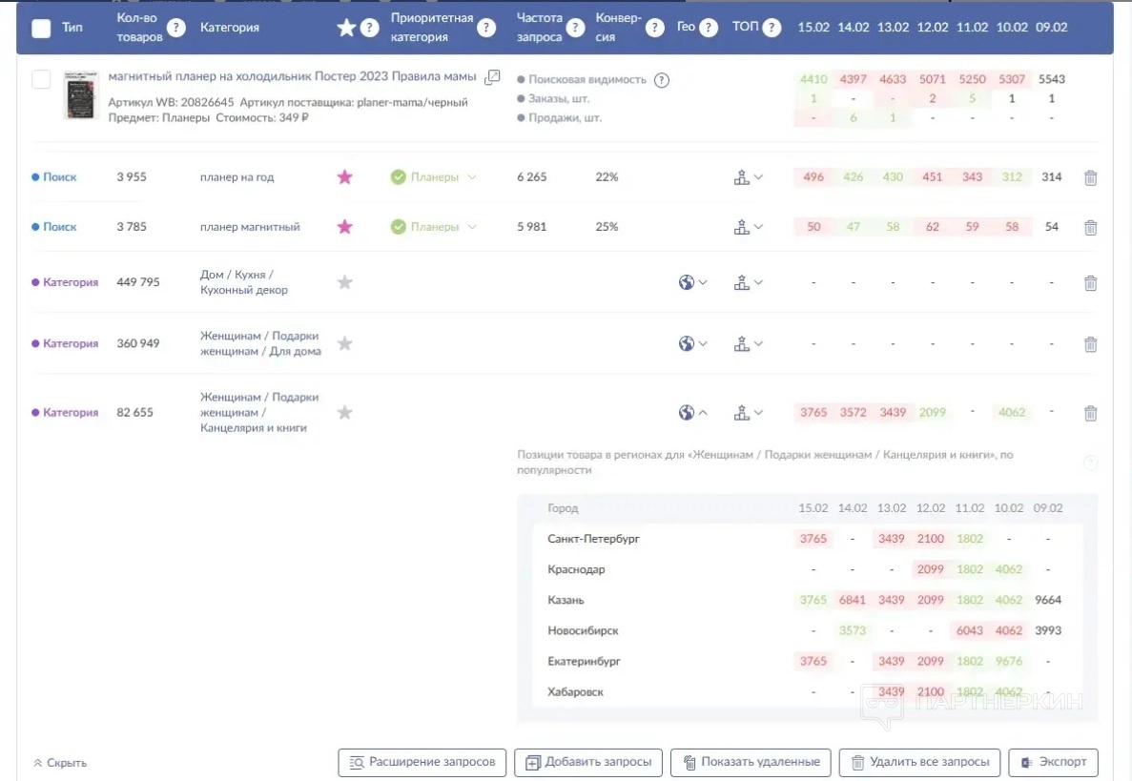The image size is (1132, 781).
Task: Export data with the Экспорт button
Action: [x=1053, y=762]
